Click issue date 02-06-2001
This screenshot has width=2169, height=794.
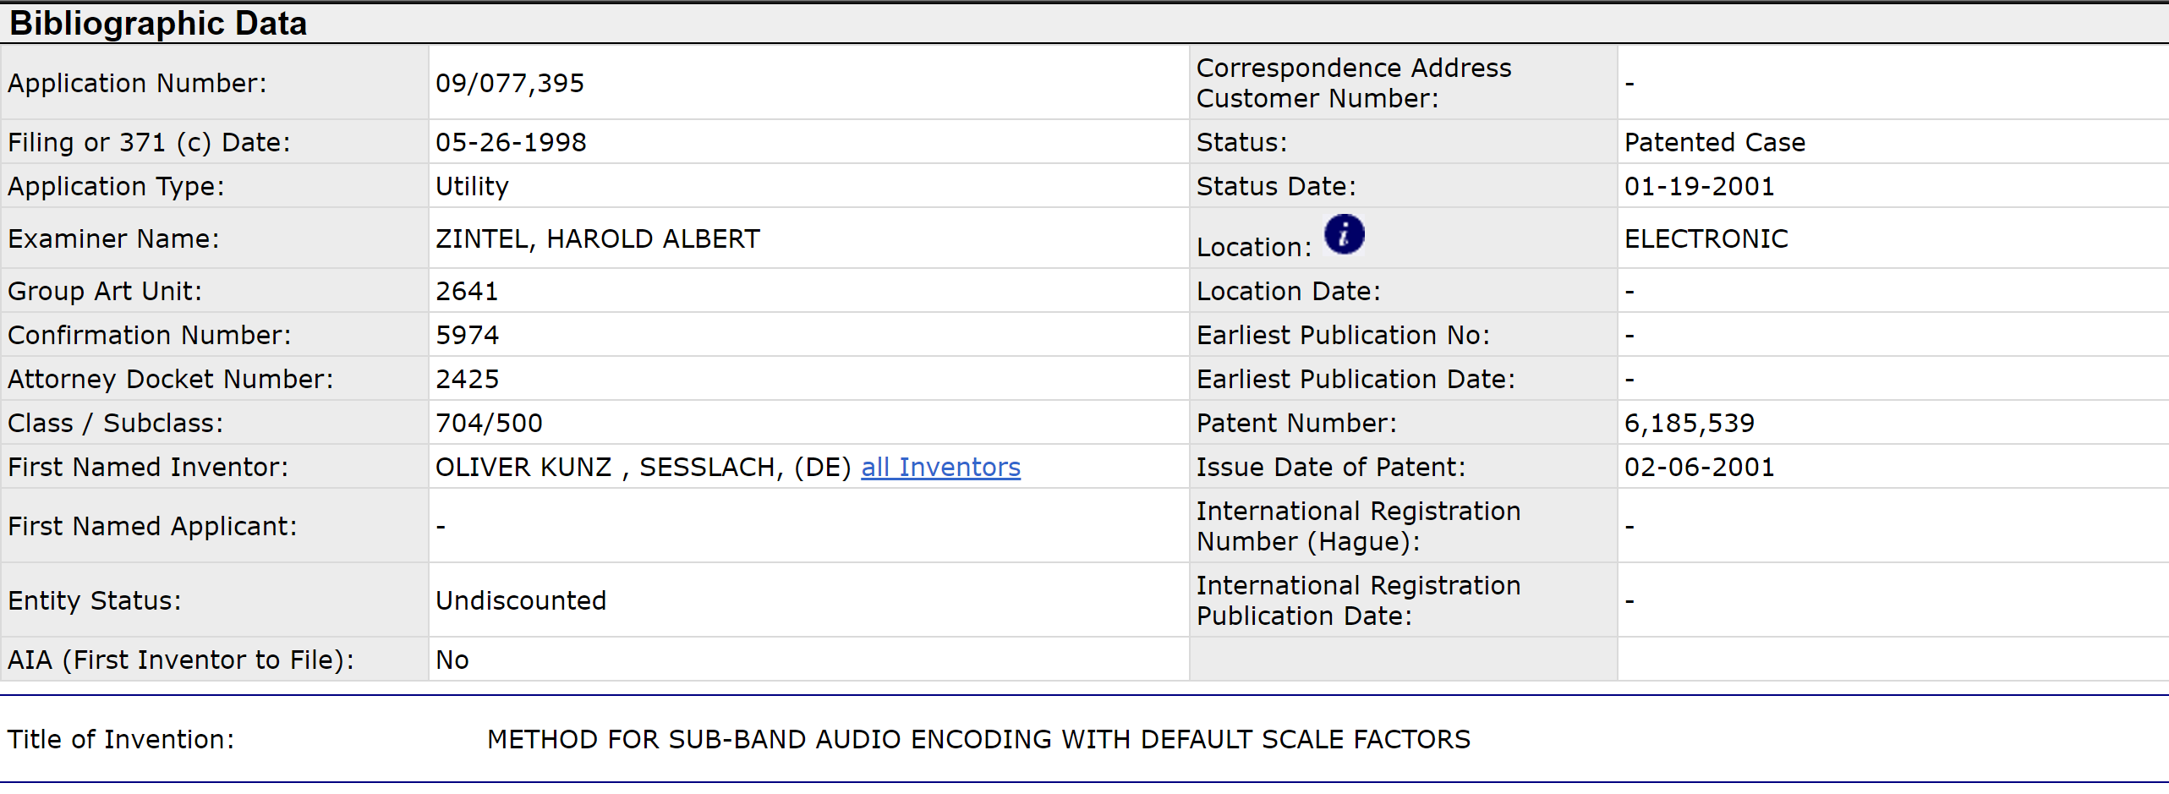(1699, 468)
